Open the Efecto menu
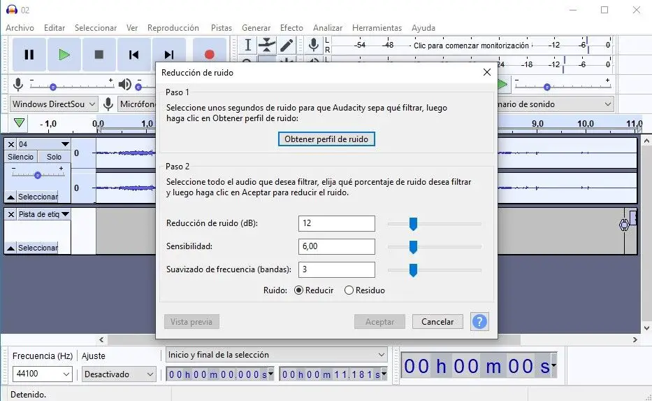652x401 pixels. tap(291, 28)
